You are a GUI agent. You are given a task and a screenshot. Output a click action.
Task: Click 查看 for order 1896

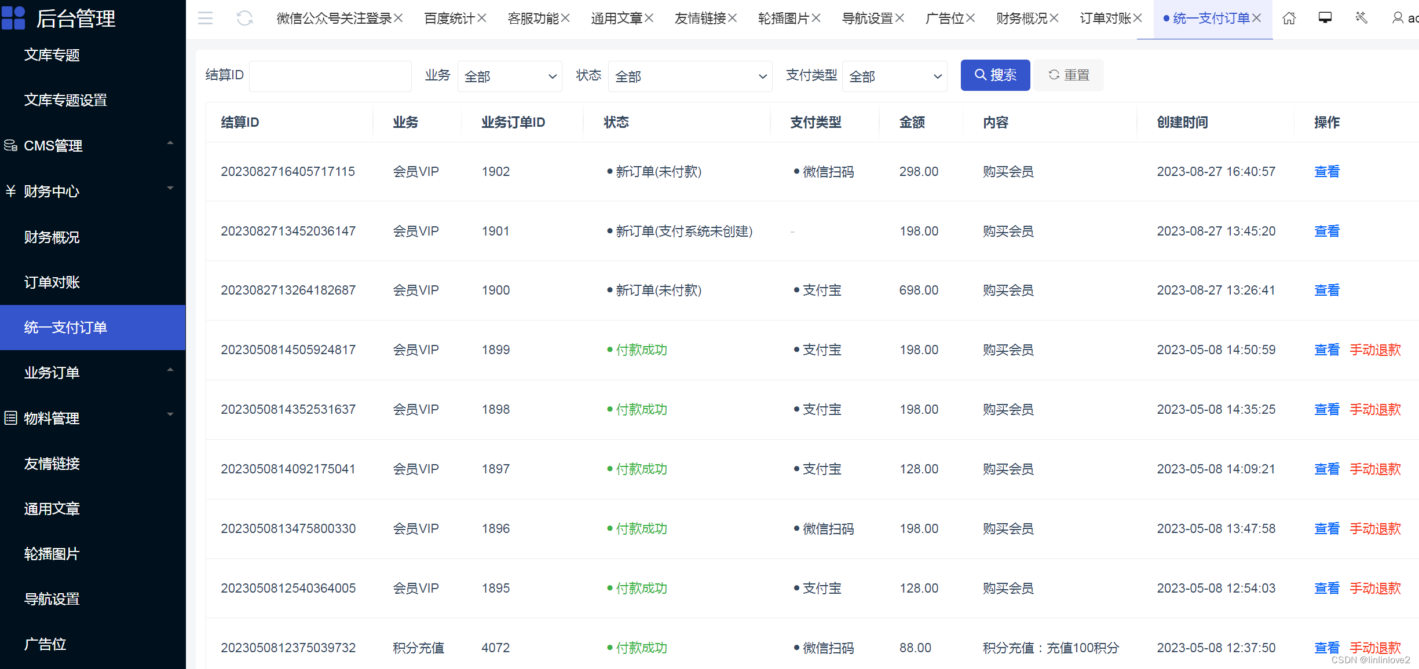[x=1327, y=528]
